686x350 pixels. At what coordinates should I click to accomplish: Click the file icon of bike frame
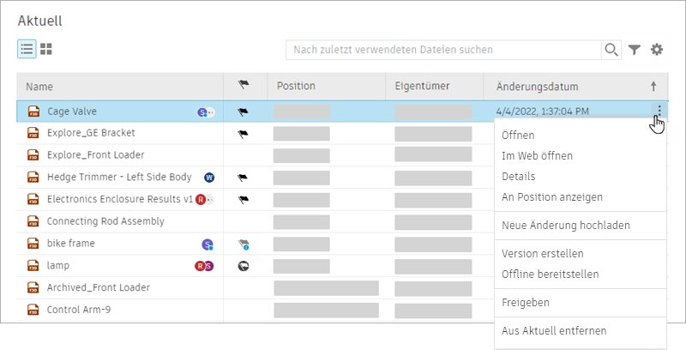point(34,244)
